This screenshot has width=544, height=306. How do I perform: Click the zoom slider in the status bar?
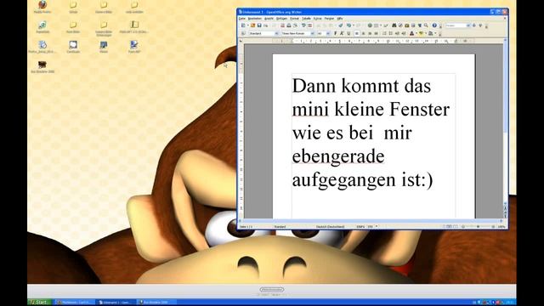point(478,227)
